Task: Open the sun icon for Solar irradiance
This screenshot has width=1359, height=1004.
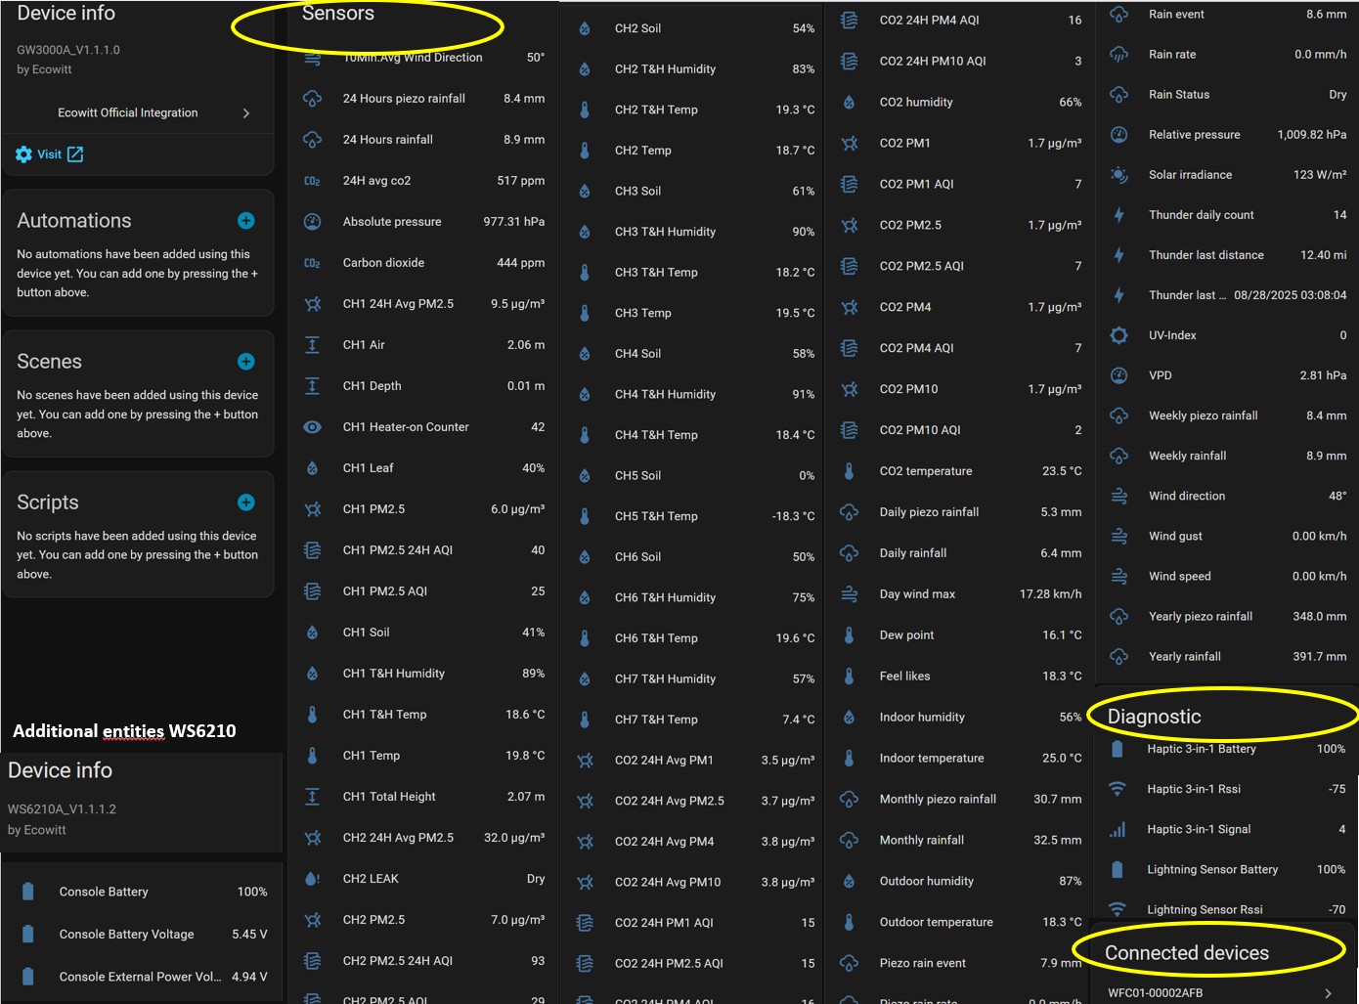Action: coord(1119,175)
